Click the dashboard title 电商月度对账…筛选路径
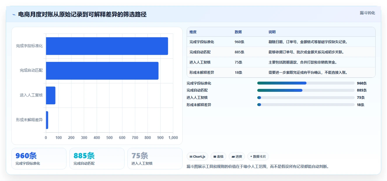This screenshot has width=387, height=181. pos(82,14)
